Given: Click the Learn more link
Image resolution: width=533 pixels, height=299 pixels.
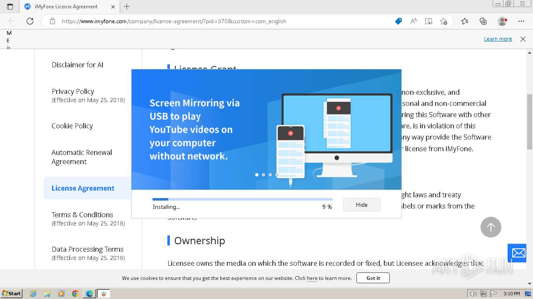Looking at the screenshot, I should point(498,39).
